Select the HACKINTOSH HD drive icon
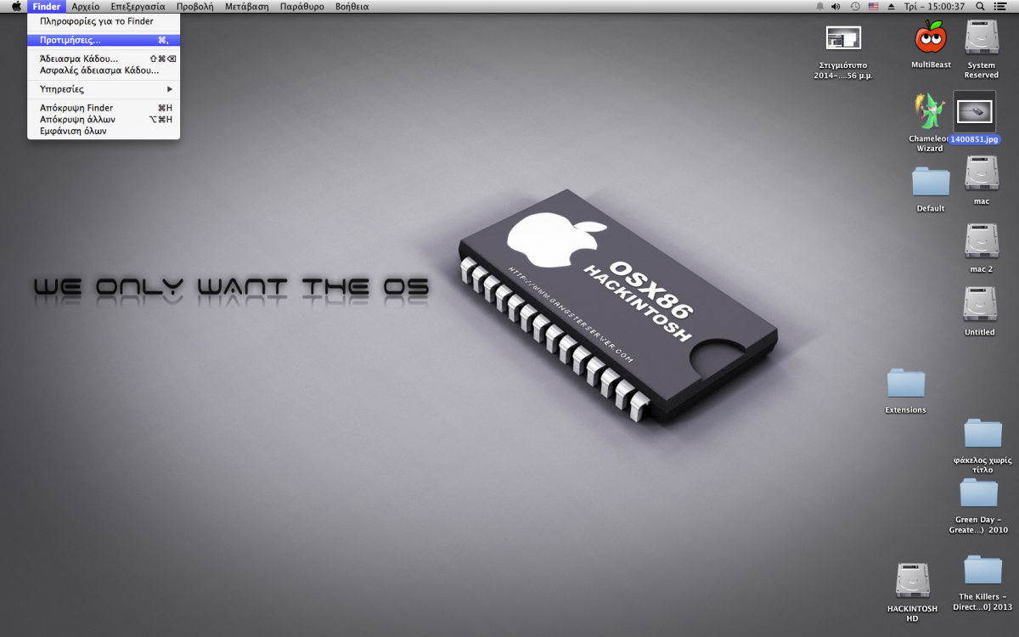Screen dimensions: 1019x637 click(x=912, y=580)
